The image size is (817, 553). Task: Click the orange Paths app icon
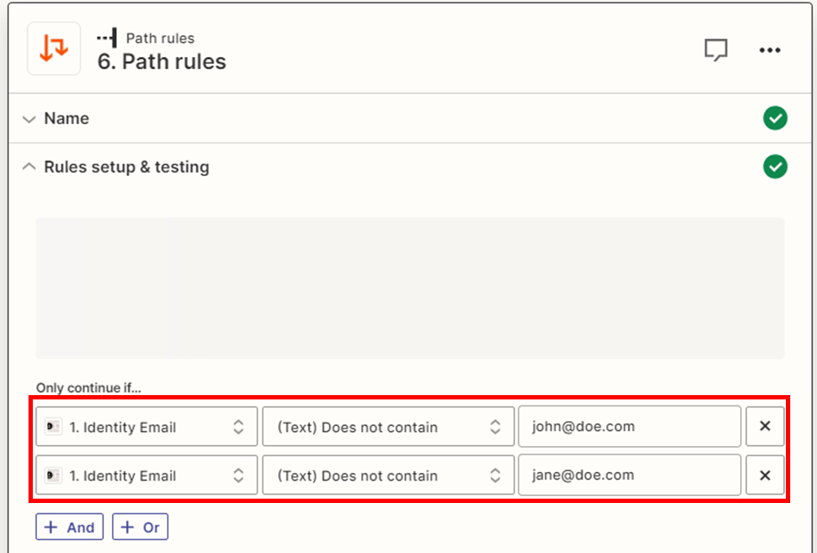click(x=54, y=48)
